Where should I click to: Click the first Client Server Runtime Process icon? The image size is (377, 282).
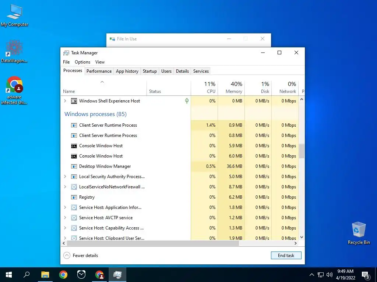tap(74, 125)
